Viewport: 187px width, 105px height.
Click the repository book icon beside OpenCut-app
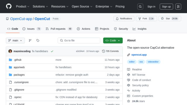pyautogui.click(x=7, y=19)
